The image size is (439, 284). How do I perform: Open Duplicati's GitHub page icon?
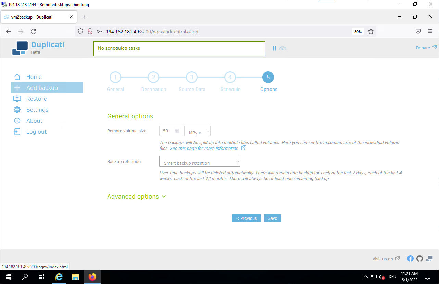(419, 259)
